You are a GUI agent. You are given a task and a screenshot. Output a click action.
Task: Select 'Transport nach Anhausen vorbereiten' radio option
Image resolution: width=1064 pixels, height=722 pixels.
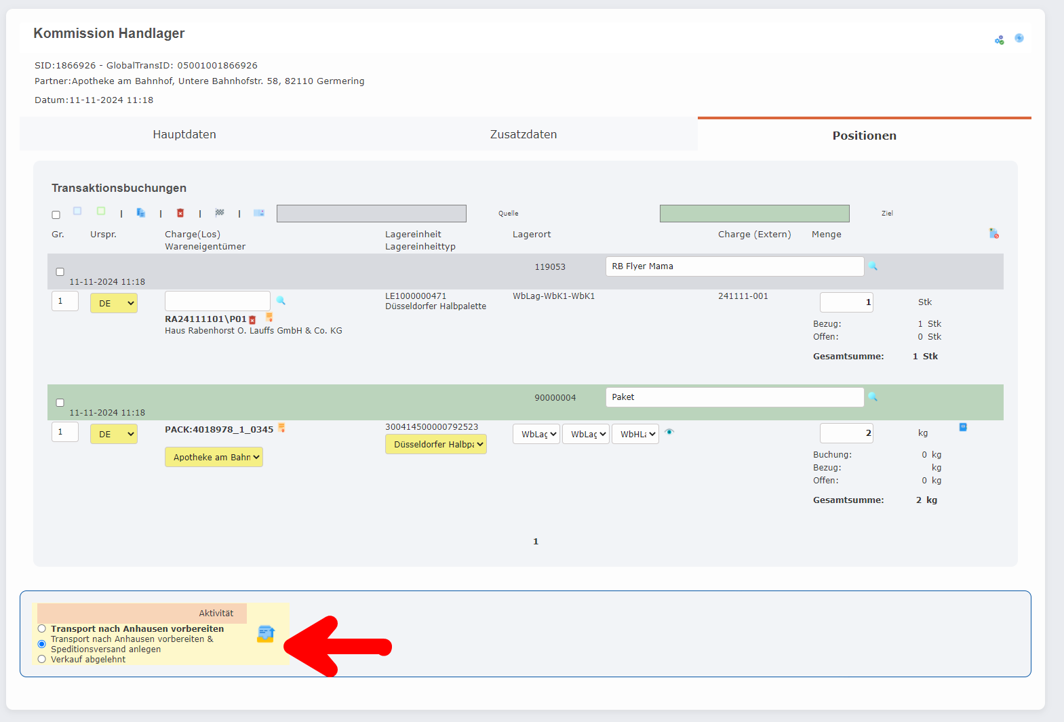(42, 628)
